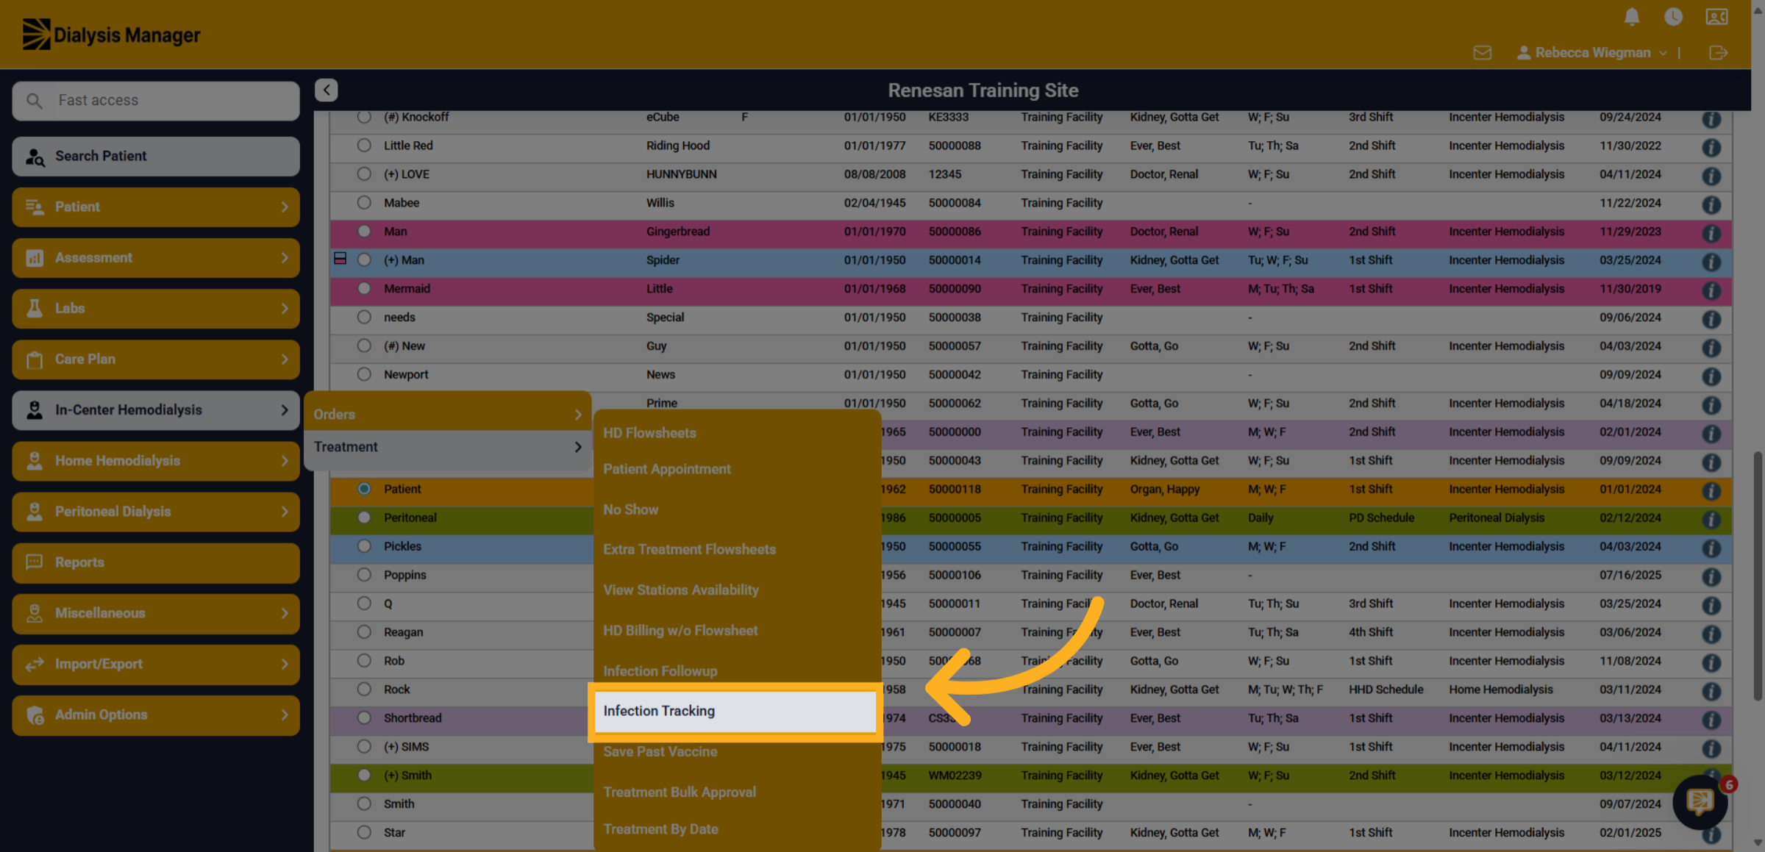Select Mabee patient radio button
This screenshot has height=852, width=1765.
[364, 203]
